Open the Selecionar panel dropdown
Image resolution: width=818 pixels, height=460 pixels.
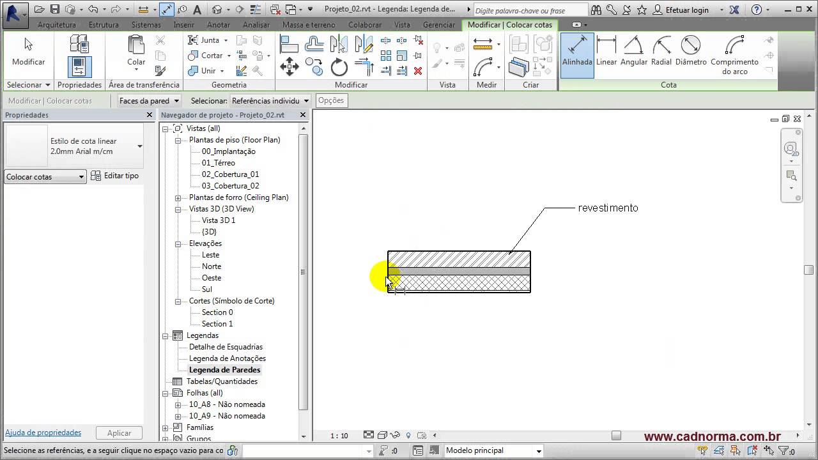pos(28,85)
